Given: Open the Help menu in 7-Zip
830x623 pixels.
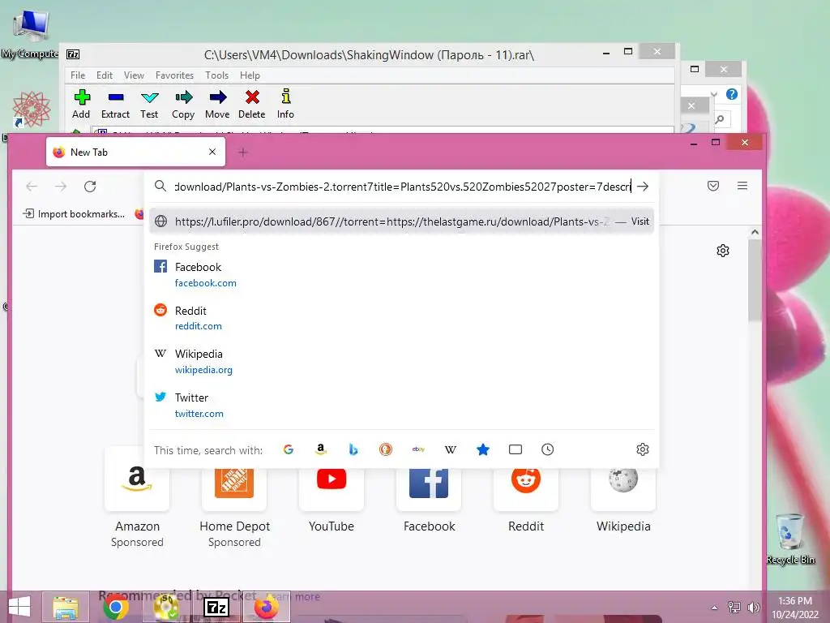Looking at the screenshot, I should tap(250, 75).
